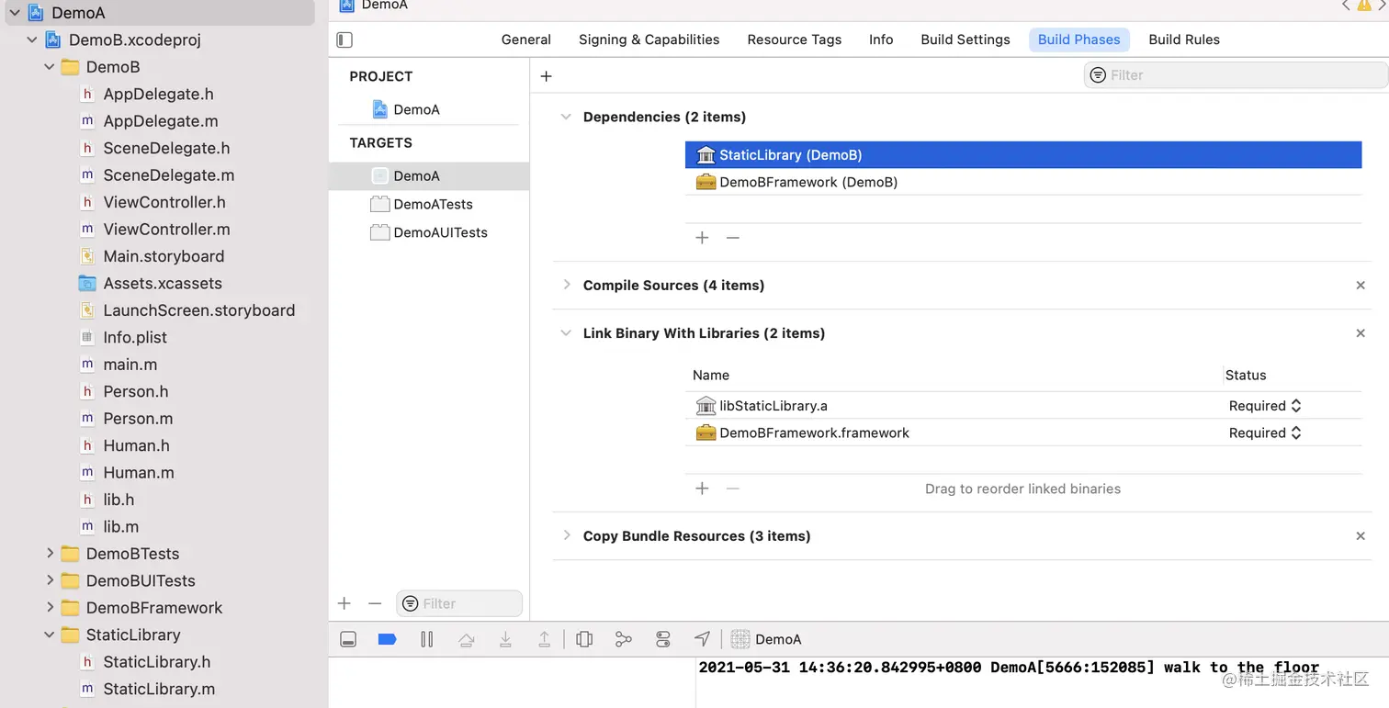Select StaticLibrary (DemoB) dependency row
The width and height of the screenshot is (1389, 708).
pos(1023,155)
